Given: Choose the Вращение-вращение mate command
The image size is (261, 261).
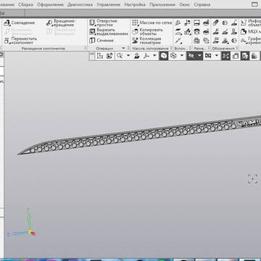Looking at the screenshot, I should point(61,23).
